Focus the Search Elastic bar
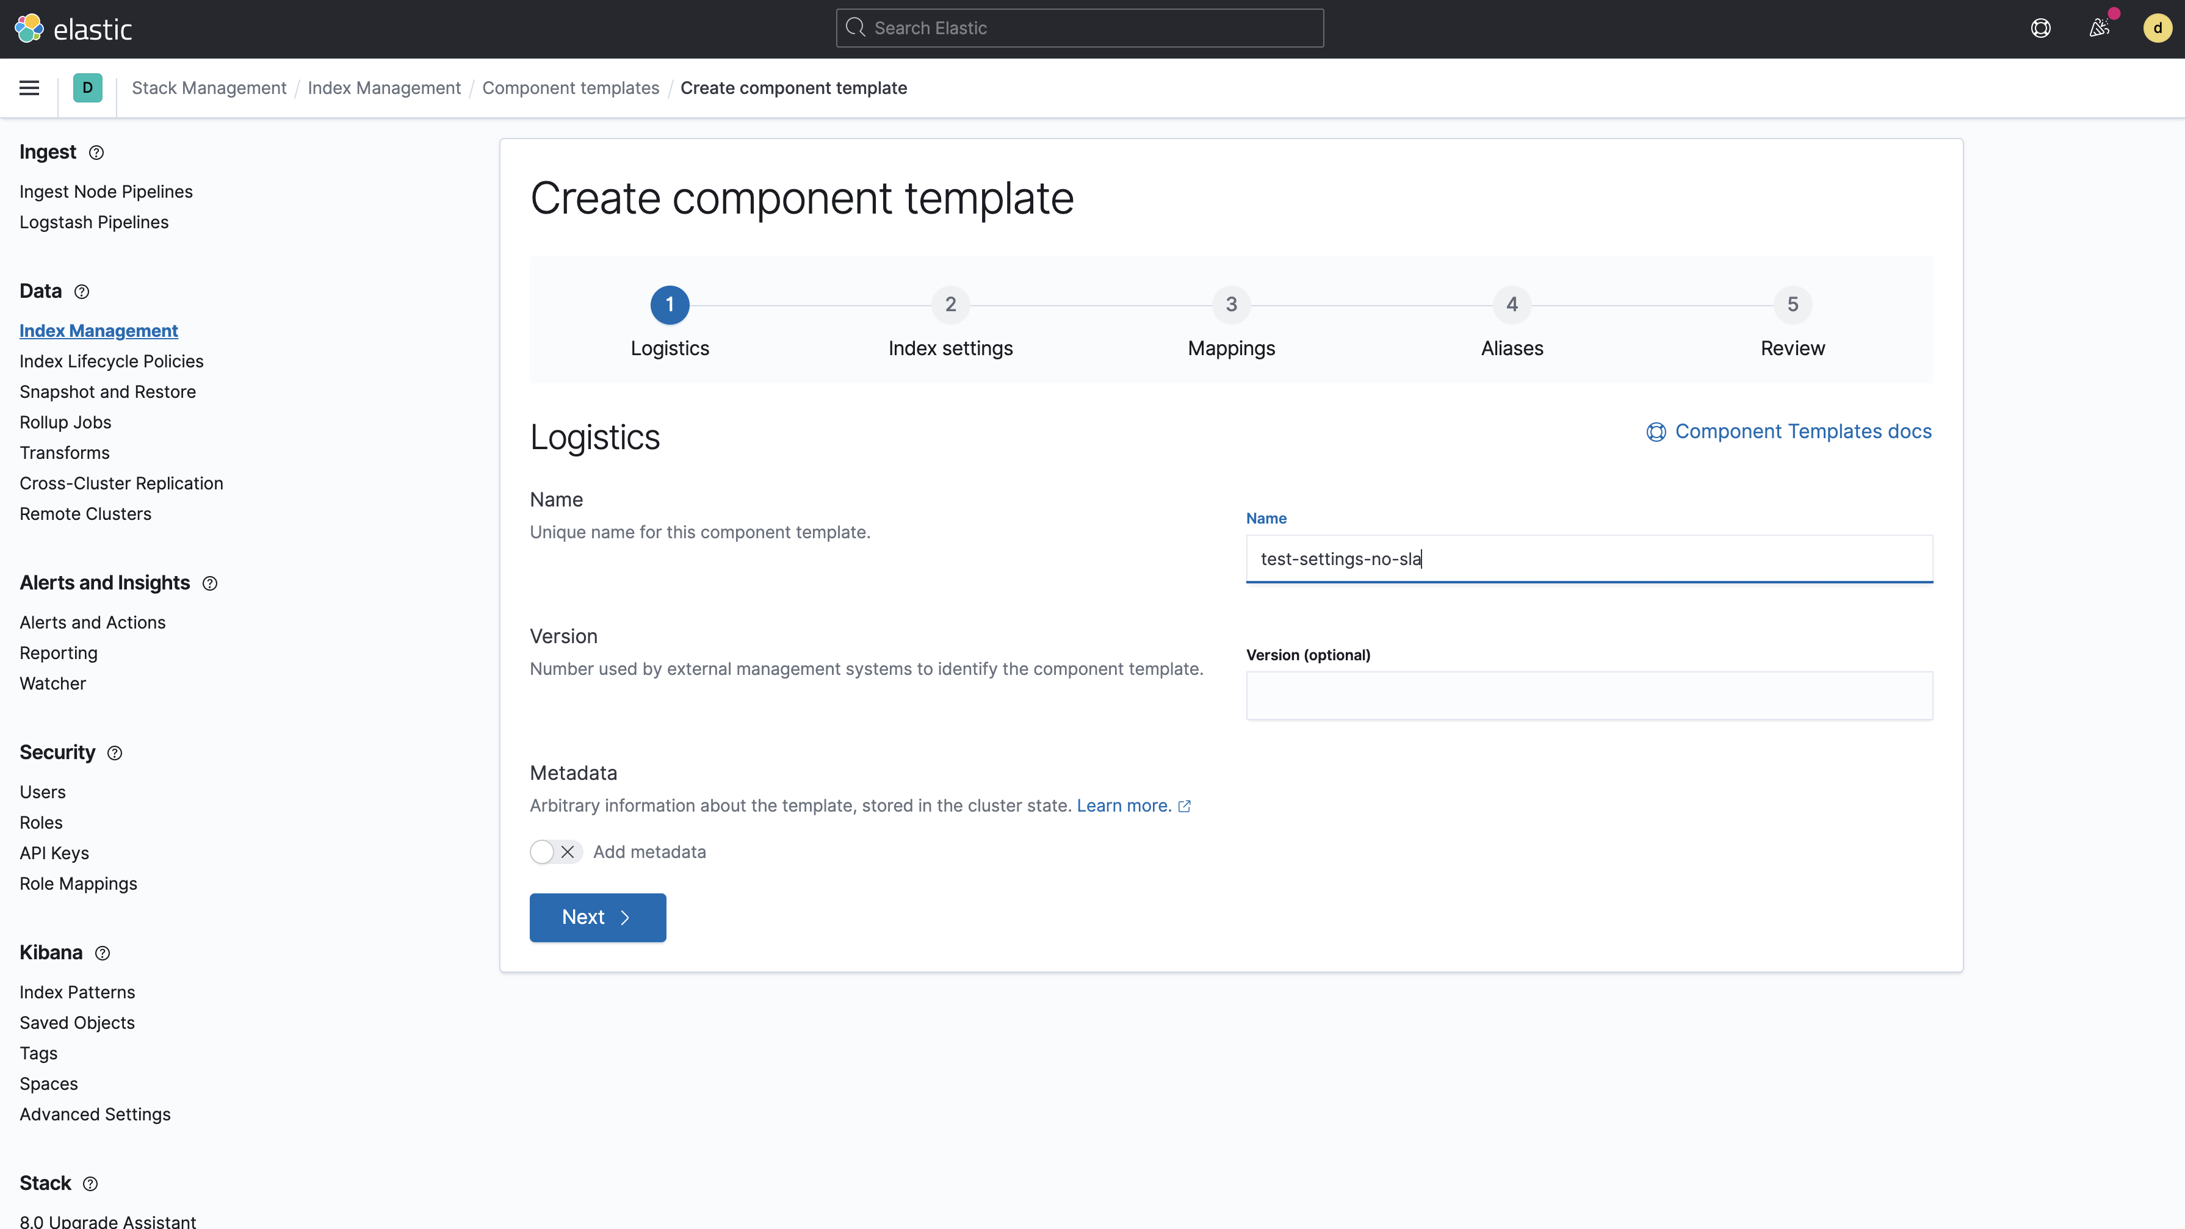The width and height of the screenshot is (2185, 1229). (x=1079, y=29)
